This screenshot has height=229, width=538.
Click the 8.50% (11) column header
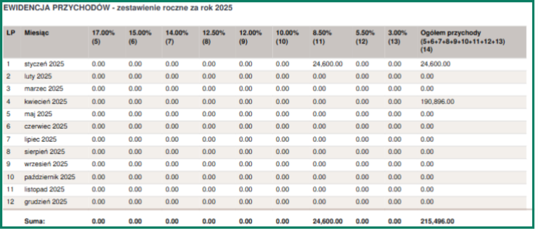(322, 37)
